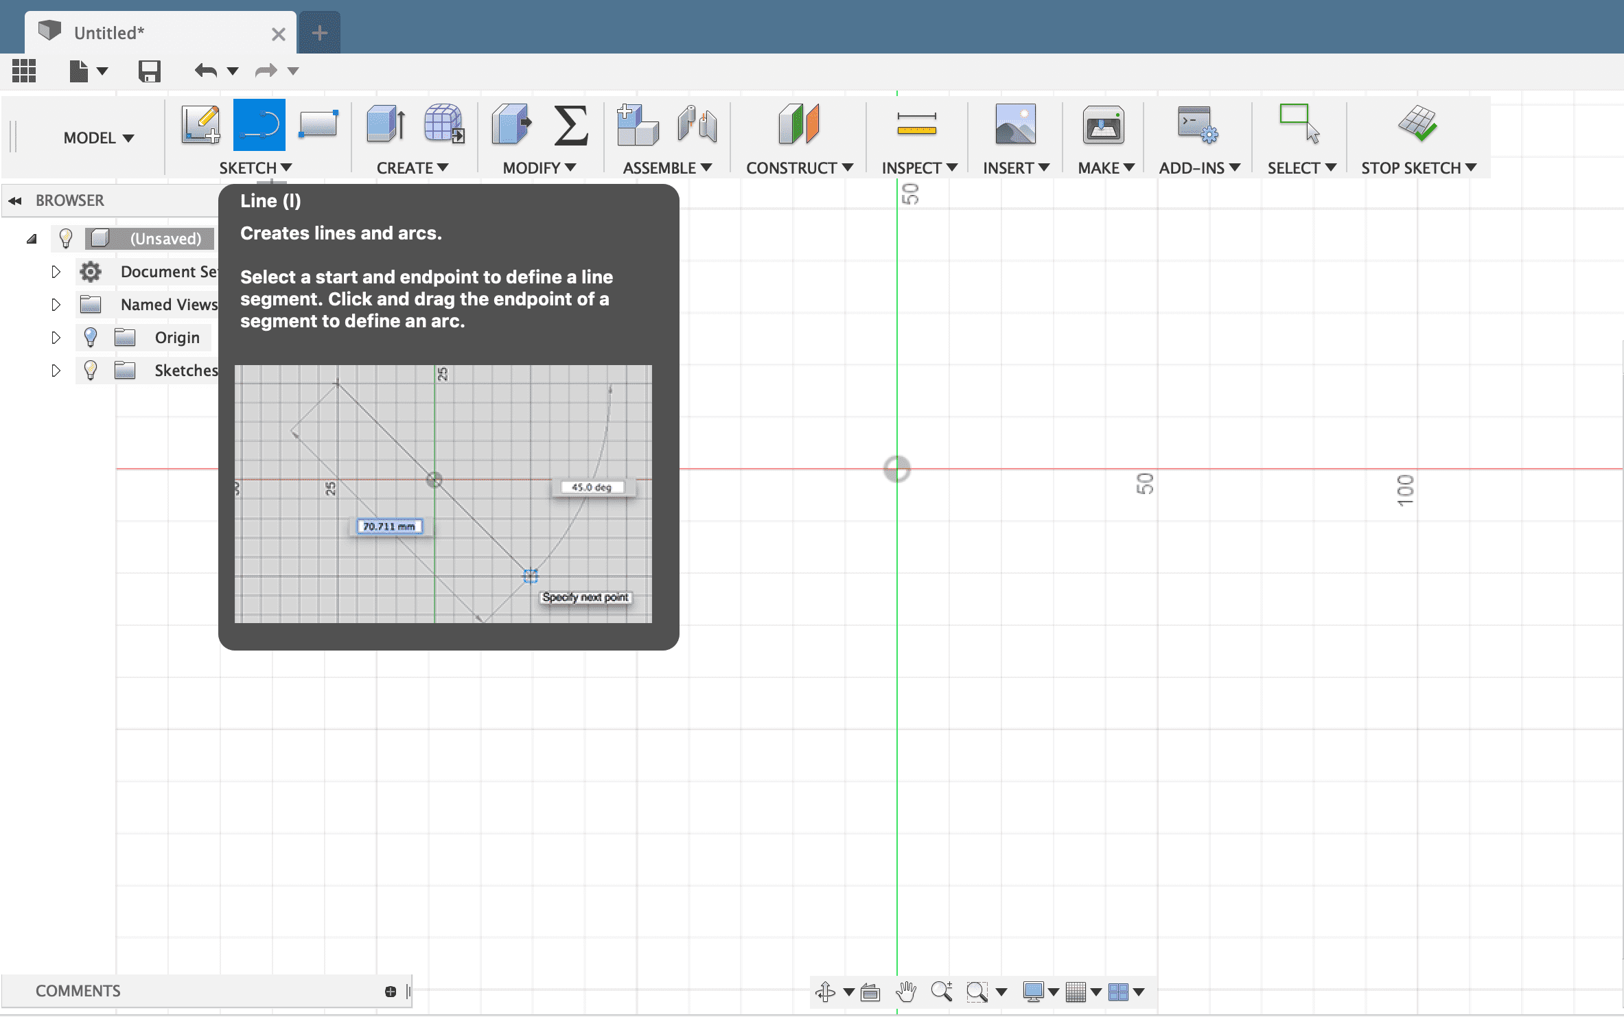Open the MODEL workspace dropdown
This screenshot has height=1017, width=1624.
(x=98, y=138)
